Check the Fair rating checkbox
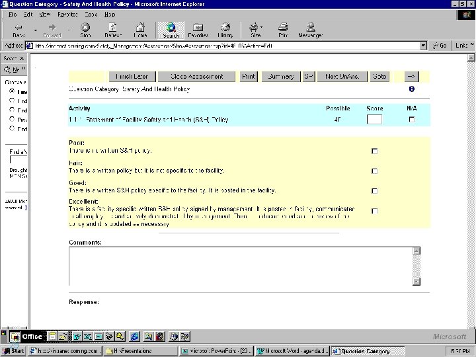This screenshot has width=476, height=357. [x=375, y=171]
